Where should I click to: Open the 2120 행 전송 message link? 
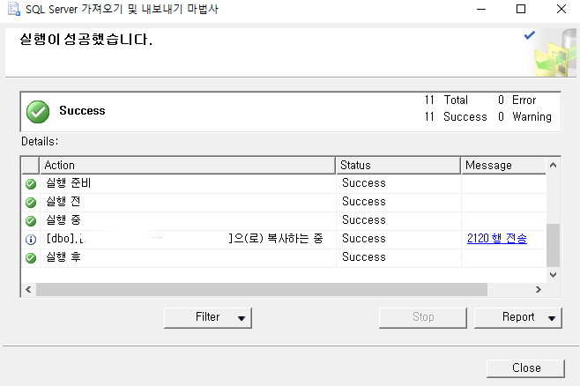point(497,239)
